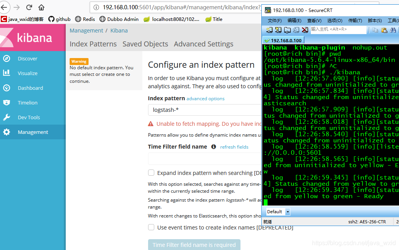Click the Time Filter field info icon
The height and width of the screenshot is (250, 399).
click(213, 147)
